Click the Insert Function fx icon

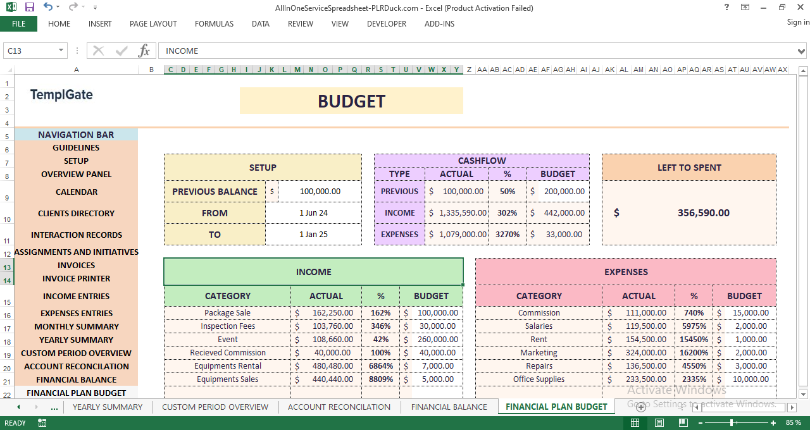(x=144, y=51)
